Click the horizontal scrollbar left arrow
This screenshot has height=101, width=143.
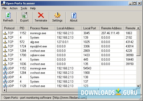coord(5,90)
